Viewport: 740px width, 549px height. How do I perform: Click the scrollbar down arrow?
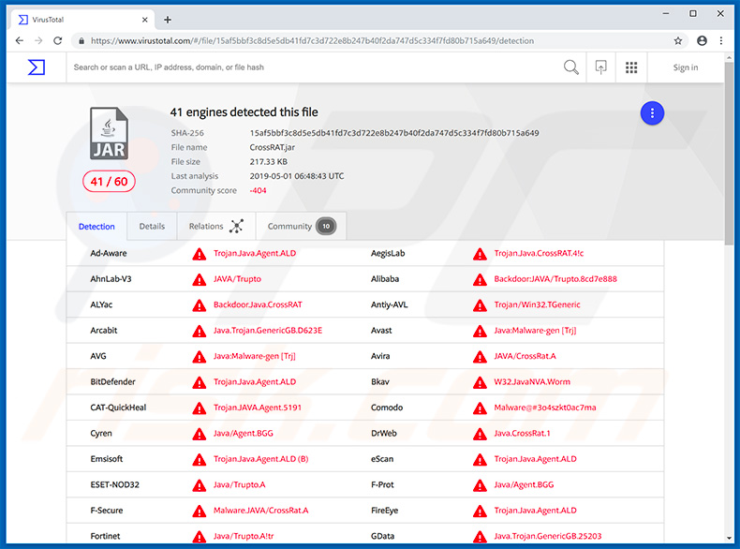click(729, 538)
